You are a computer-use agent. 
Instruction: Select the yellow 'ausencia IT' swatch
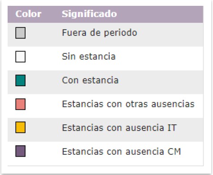pos(21,127)
